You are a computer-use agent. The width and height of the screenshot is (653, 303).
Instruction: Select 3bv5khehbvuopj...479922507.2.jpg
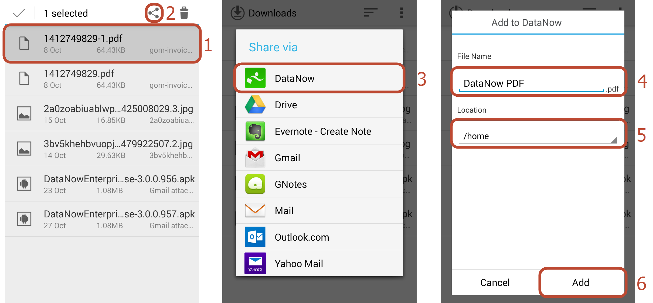tap(102, 149)
